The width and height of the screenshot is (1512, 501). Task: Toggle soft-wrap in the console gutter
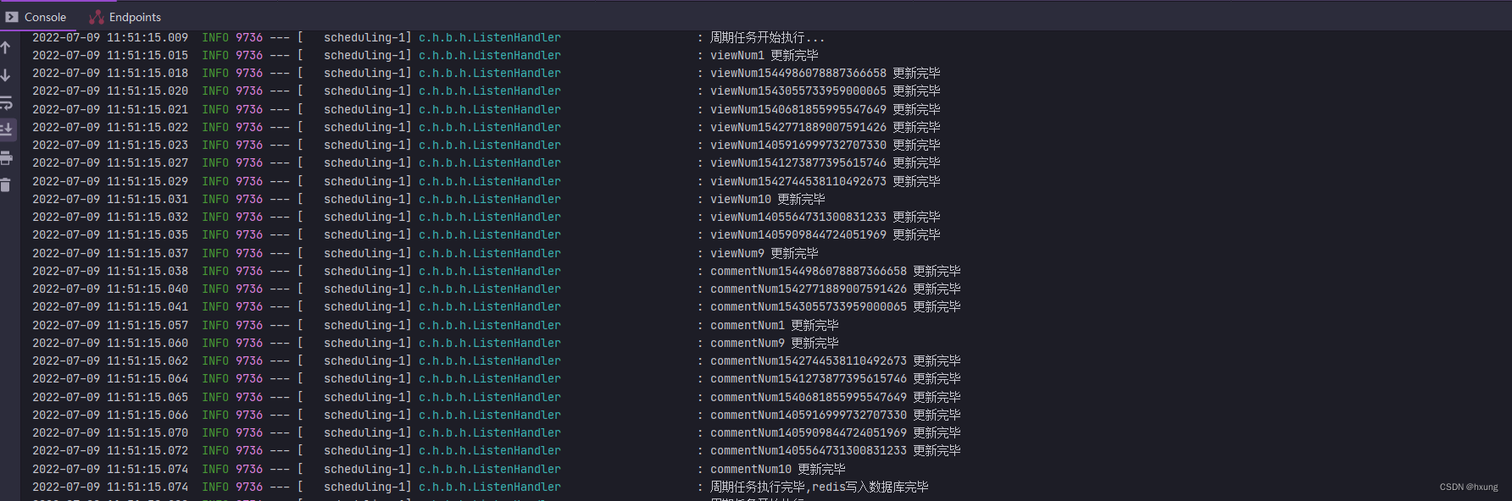(6, 103)
